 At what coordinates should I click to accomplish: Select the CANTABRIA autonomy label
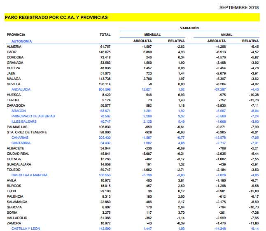21,143
